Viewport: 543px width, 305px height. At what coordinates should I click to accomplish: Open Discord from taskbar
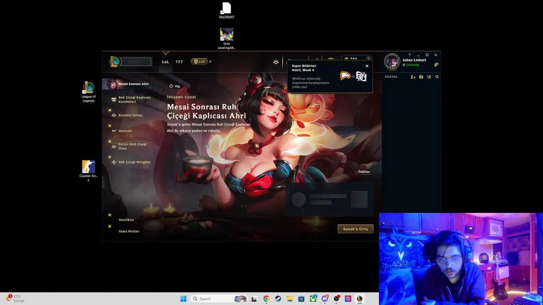coord(325,299)
